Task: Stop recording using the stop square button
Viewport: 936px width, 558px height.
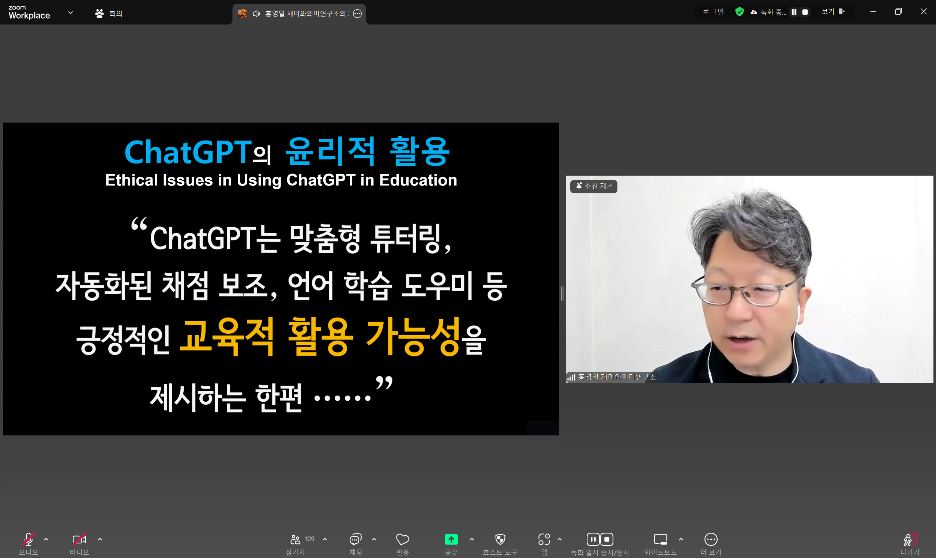Action: 607,539
